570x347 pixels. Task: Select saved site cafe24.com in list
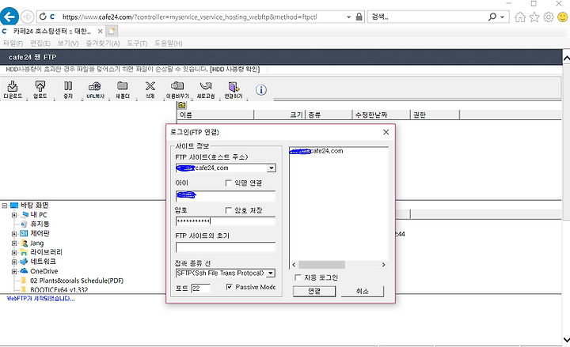coord(316,151)
